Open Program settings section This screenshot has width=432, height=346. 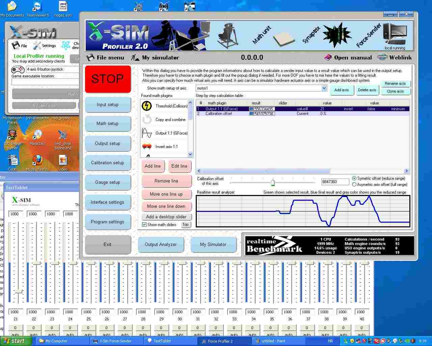click(x=108, y=222)
